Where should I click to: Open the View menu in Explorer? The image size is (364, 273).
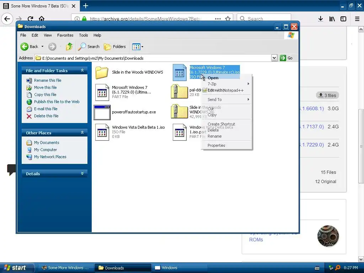coord(48,35)
